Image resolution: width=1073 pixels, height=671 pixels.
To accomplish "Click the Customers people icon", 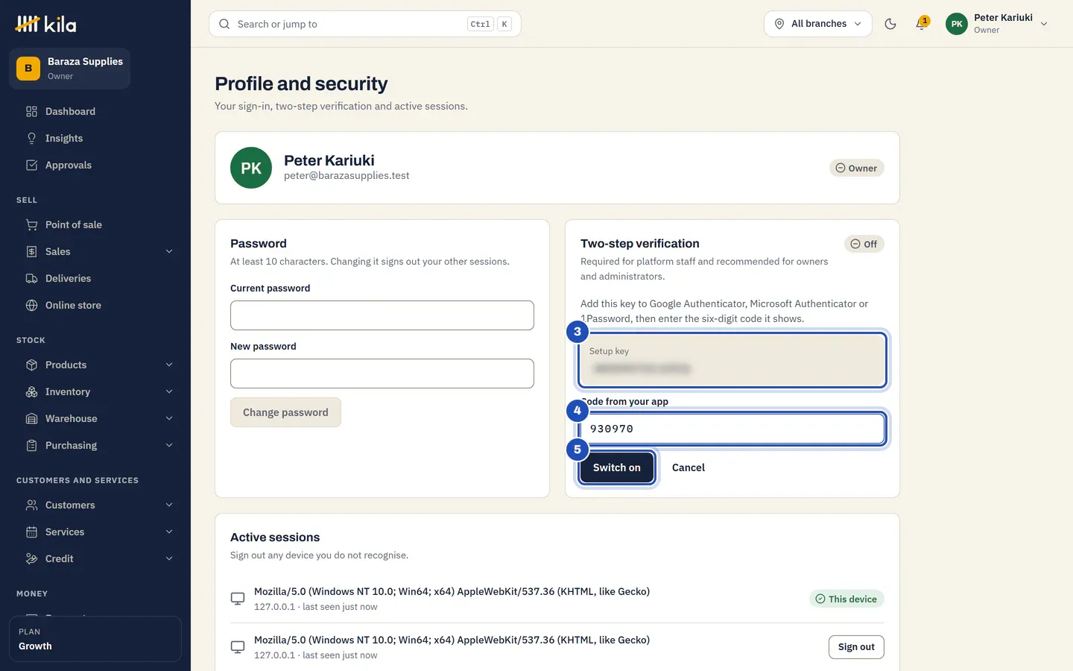I will click(x=31, y=505).
